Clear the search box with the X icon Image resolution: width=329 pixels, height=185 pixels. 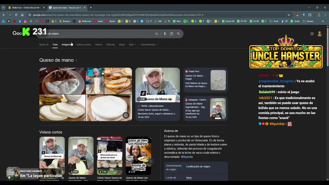[x=156, y=34]
